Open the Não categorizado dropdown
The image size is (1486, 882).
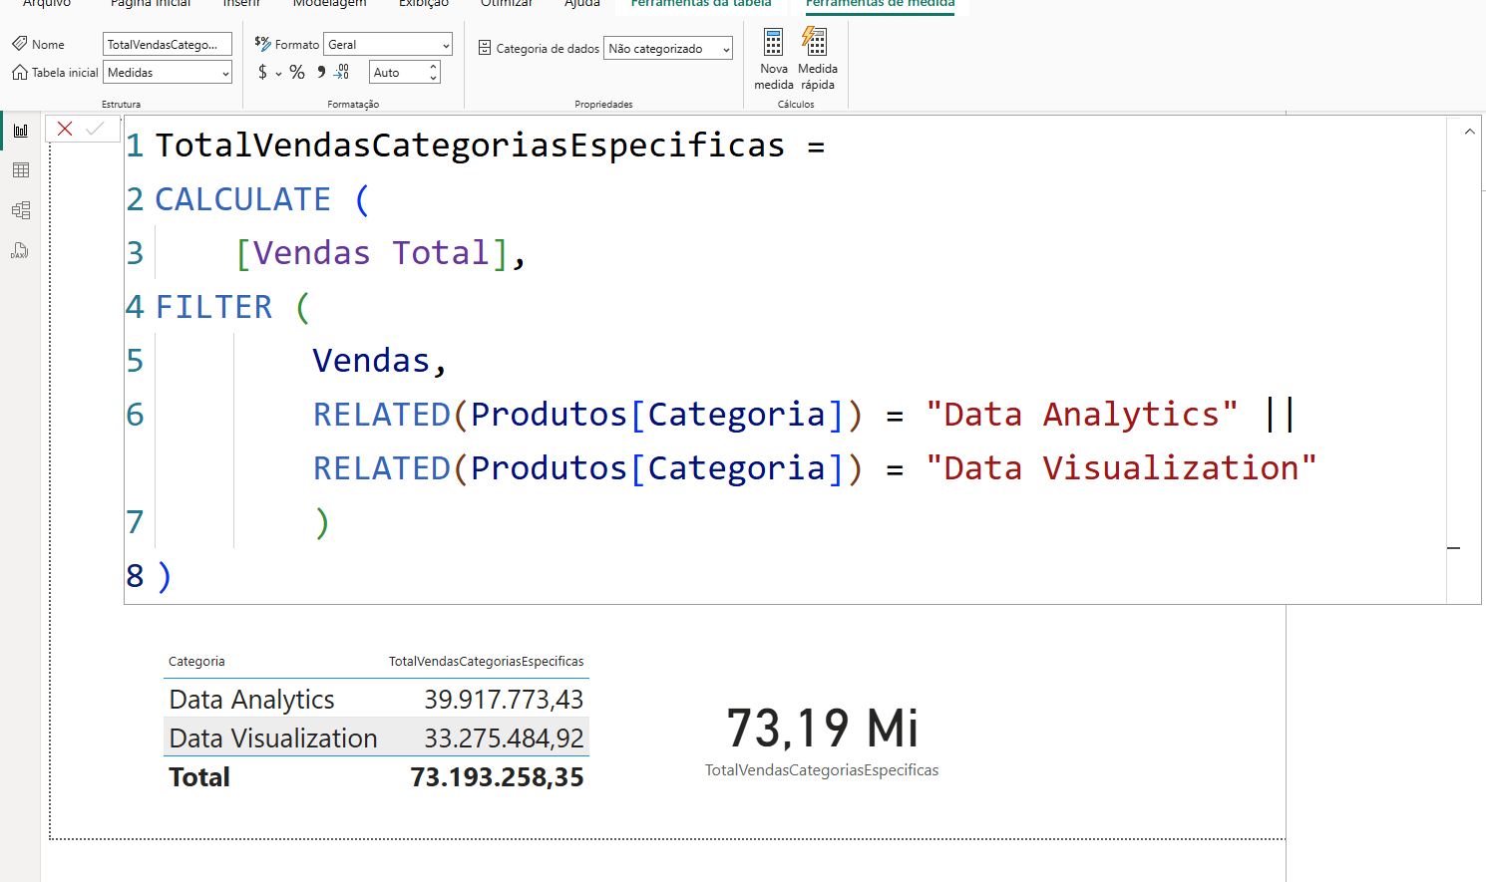668,48
